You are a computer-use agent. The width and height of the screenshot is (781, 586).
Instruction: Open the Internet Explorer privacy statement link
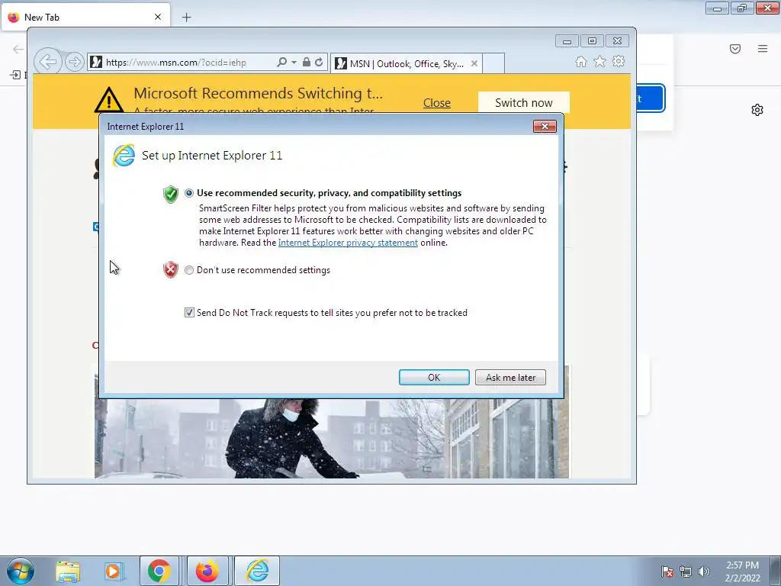tap(348, 243)
